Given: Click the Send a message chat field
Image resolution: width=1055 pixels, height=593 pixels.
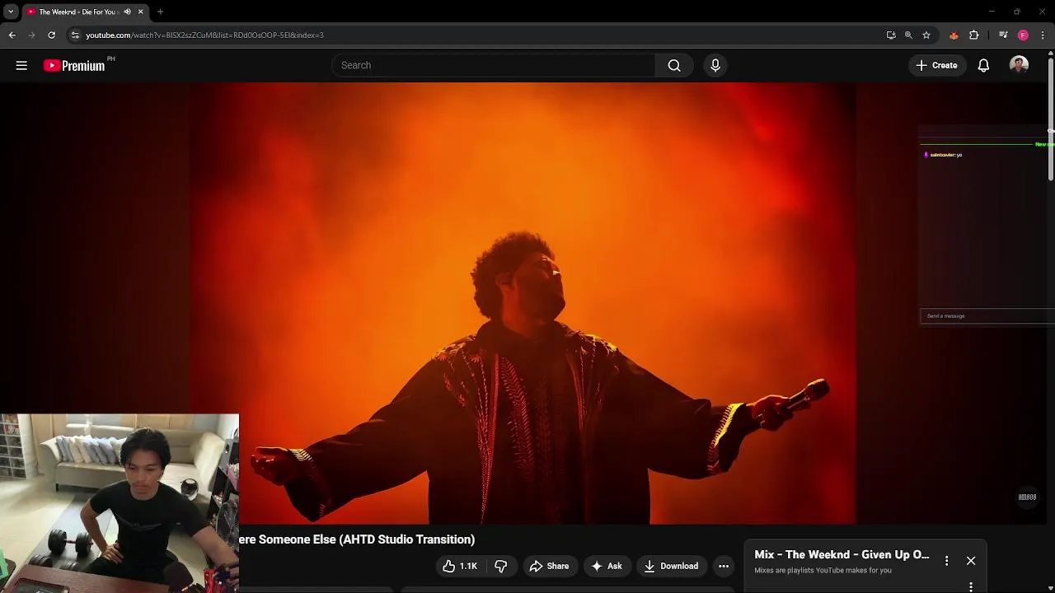Looking at the screenshot, I should click(987, 316).
